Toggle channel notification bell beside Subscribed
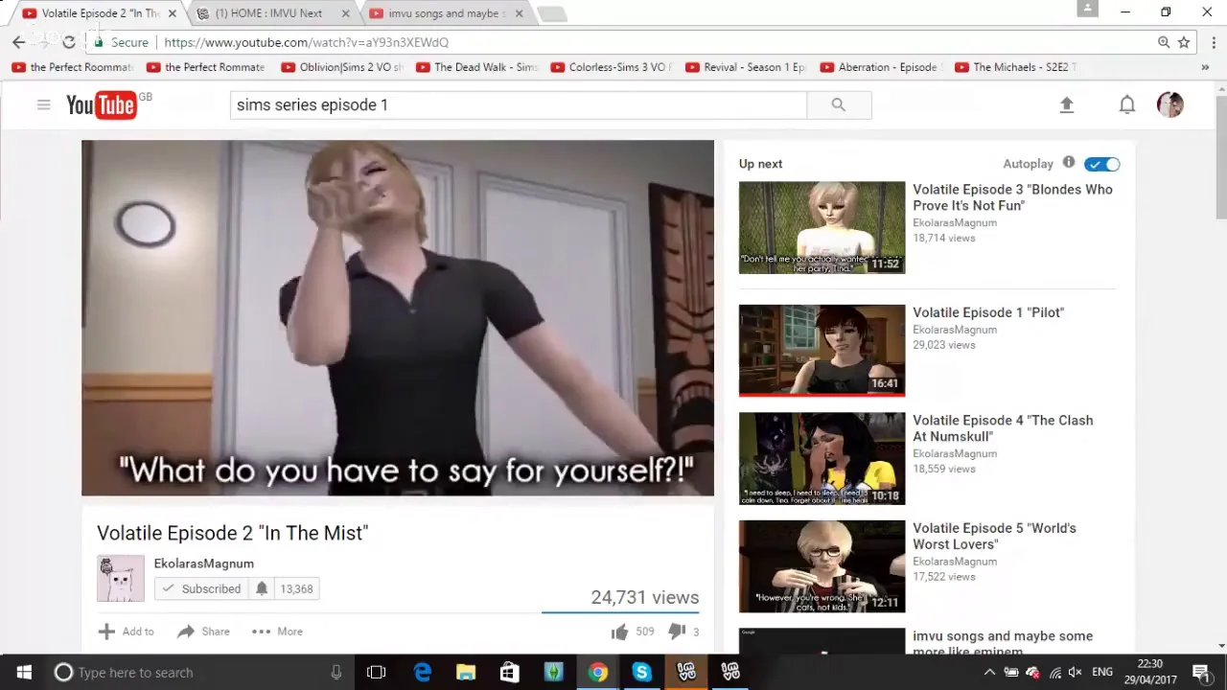 (262, 588)
